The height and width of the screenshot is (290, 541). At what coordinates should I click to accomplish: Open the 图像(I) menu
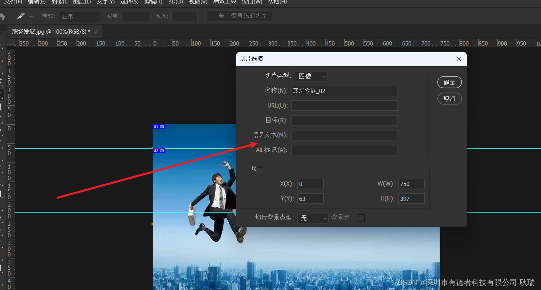coord(59,2)
